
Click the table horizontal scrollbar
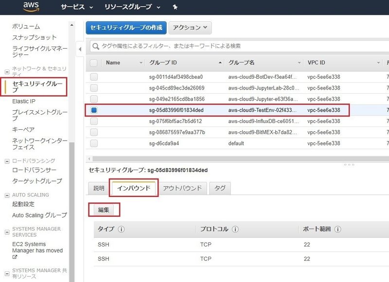pos(241,159)
